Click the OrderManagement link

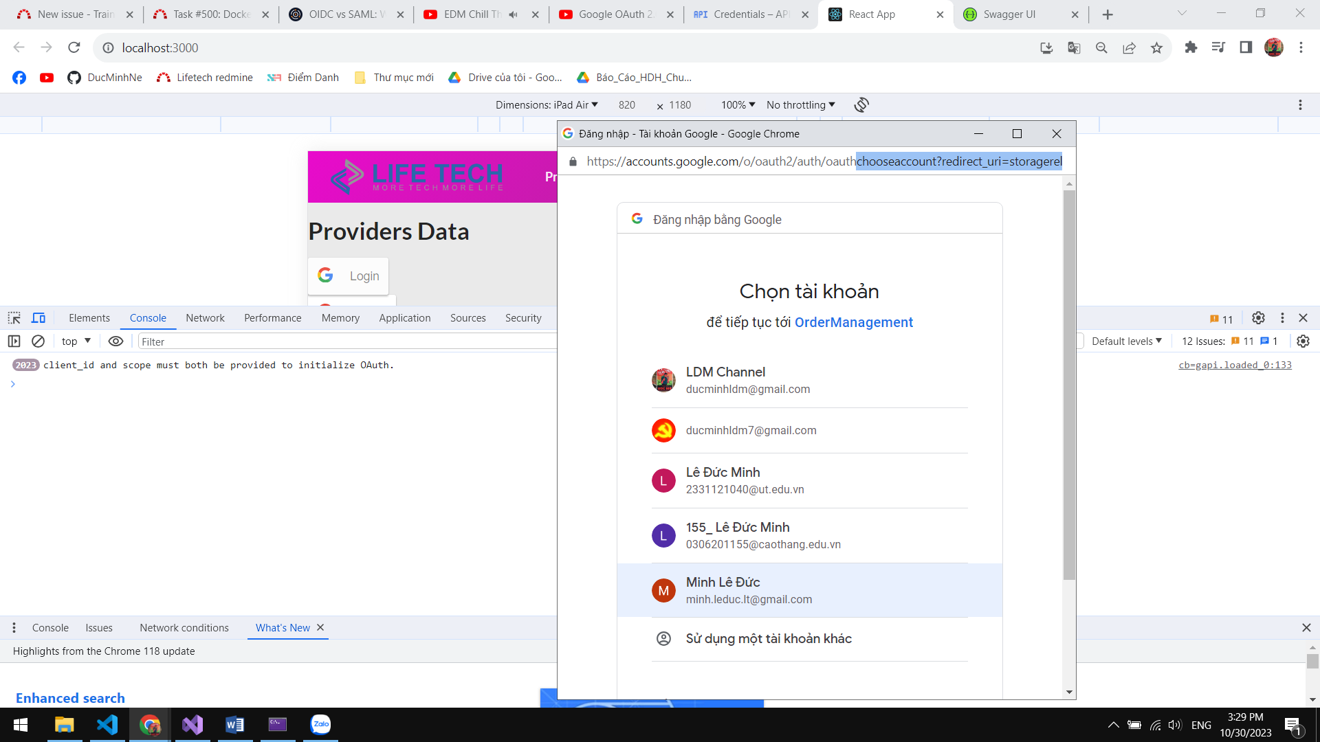coord(853,322)
